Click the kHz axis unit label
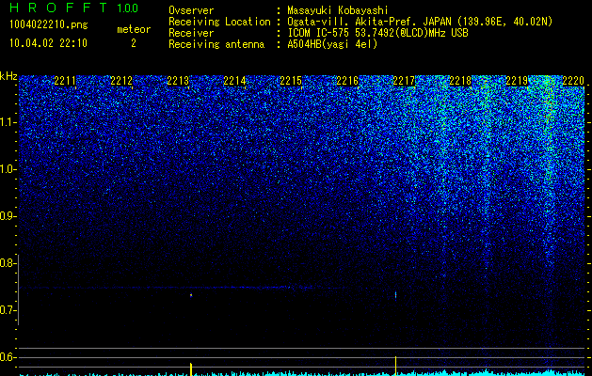Screen dimensions: 592x376 8,76
